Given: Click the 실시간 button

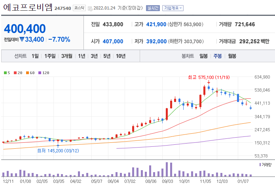Looking at the screenshot, I should tap(153, 8).
